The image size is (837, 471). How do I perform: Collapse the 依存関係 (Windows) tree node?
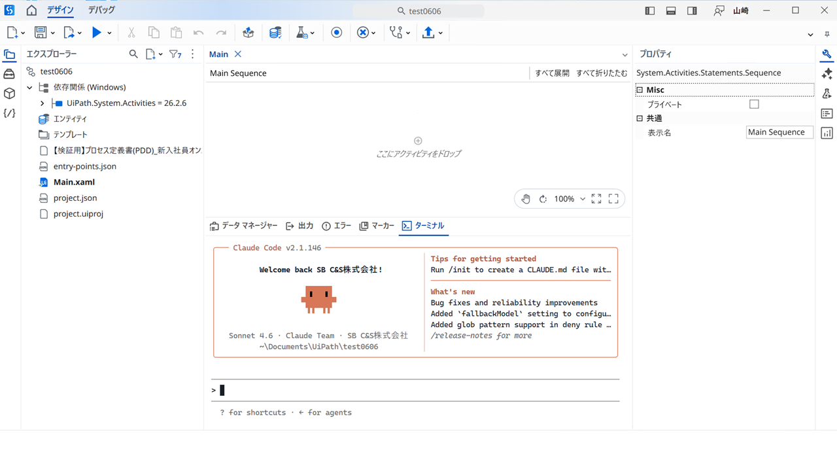pos(29,87)
